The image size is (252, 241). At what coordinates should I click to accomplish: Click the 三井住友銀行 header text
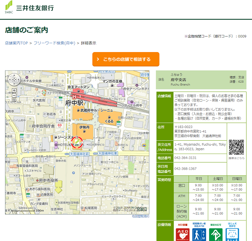[35, 8]
